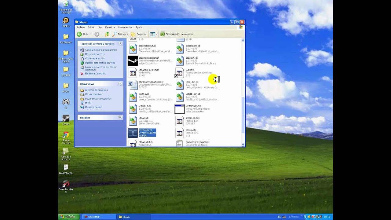Click Publicar este archivo en Web
Screen dimensions: 391x220
100,63
